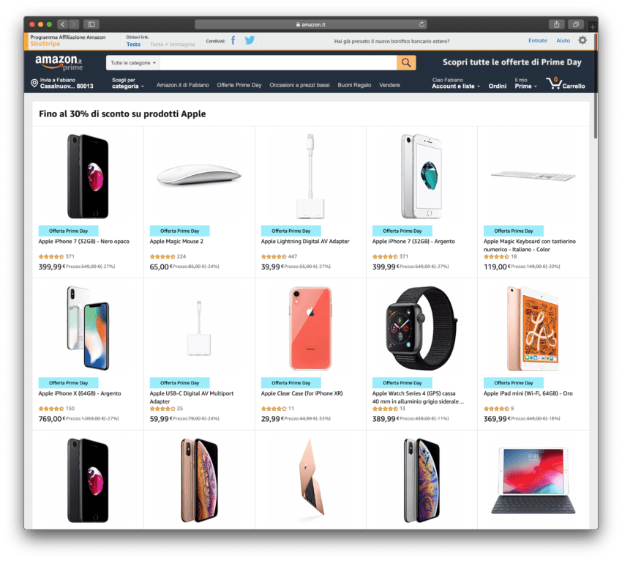Image resolution: width=622 pixels, height=561 pixels.
Task: Click the Entrate link in SiteStripe
Action: [538, 40]
